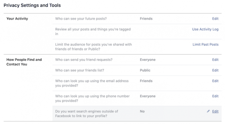Screen dimensions: 225x124
Task: Click How People Find and Contact You heading
Action: point(24,62)
